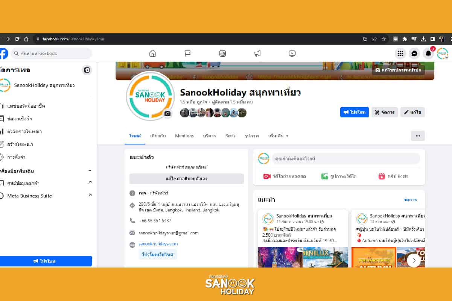Open Watch via the video icon
This screenshot has height=301, width=452.
[x=292, y=53]
